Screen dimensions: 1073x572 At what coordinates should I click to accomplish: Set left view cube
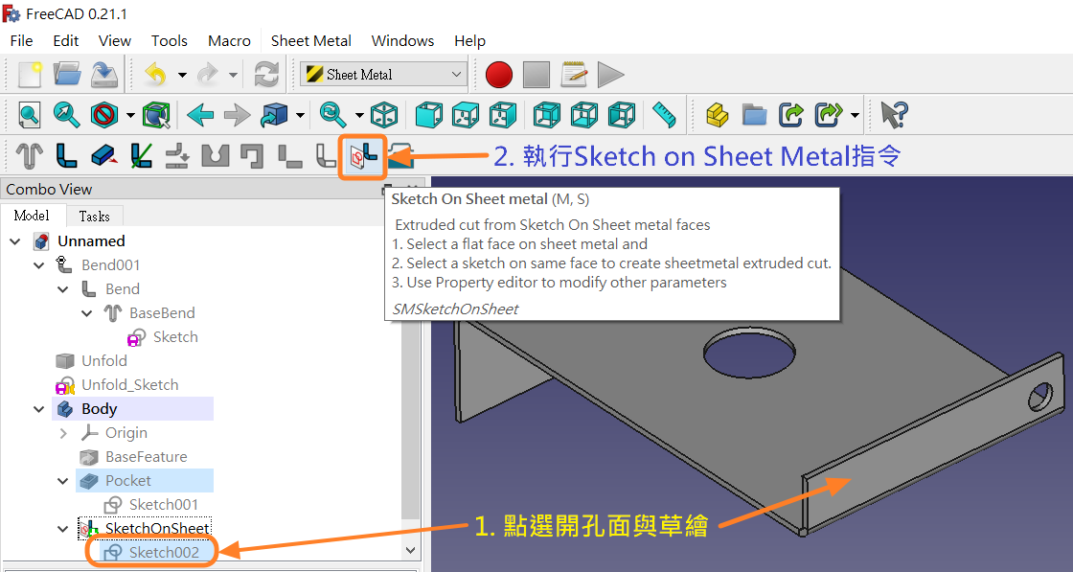tap(622, 115)
